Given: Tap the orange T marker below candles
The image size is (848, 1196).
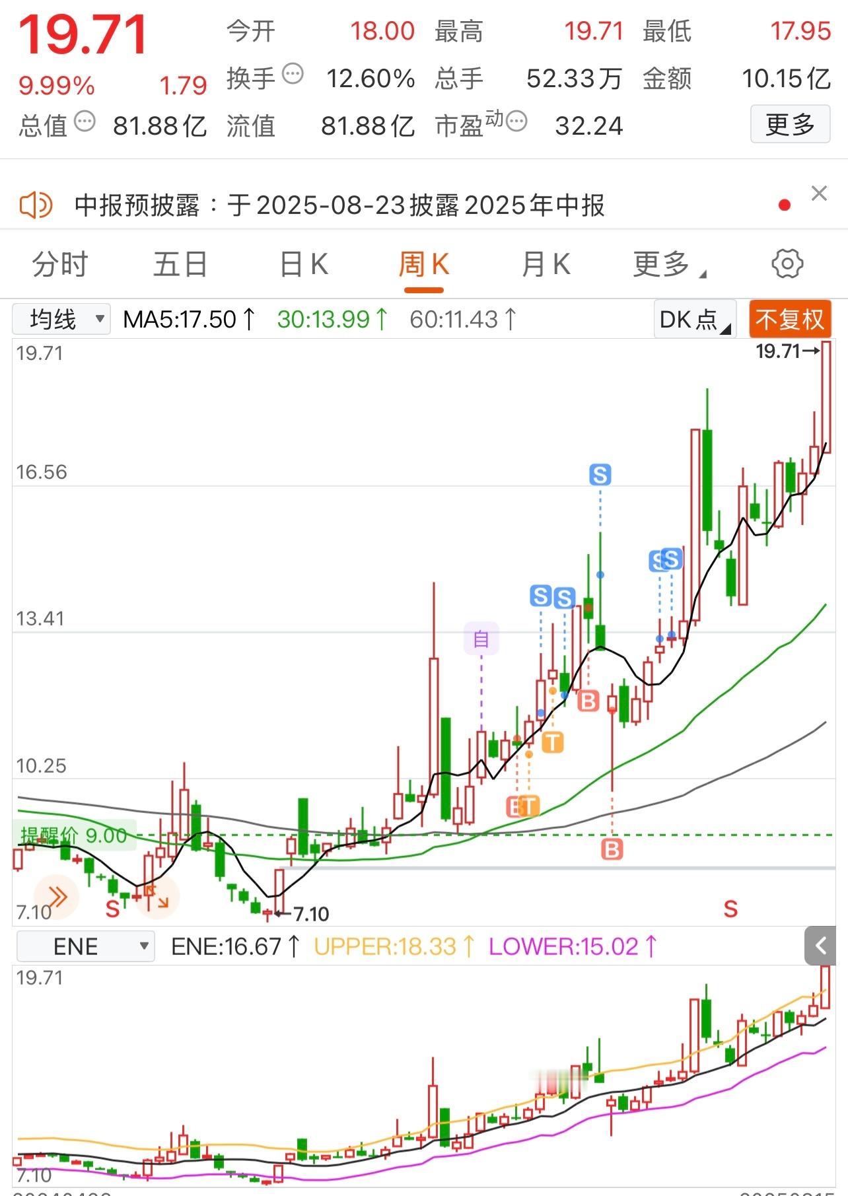Looking at the screenshot, I should [553, 742].
